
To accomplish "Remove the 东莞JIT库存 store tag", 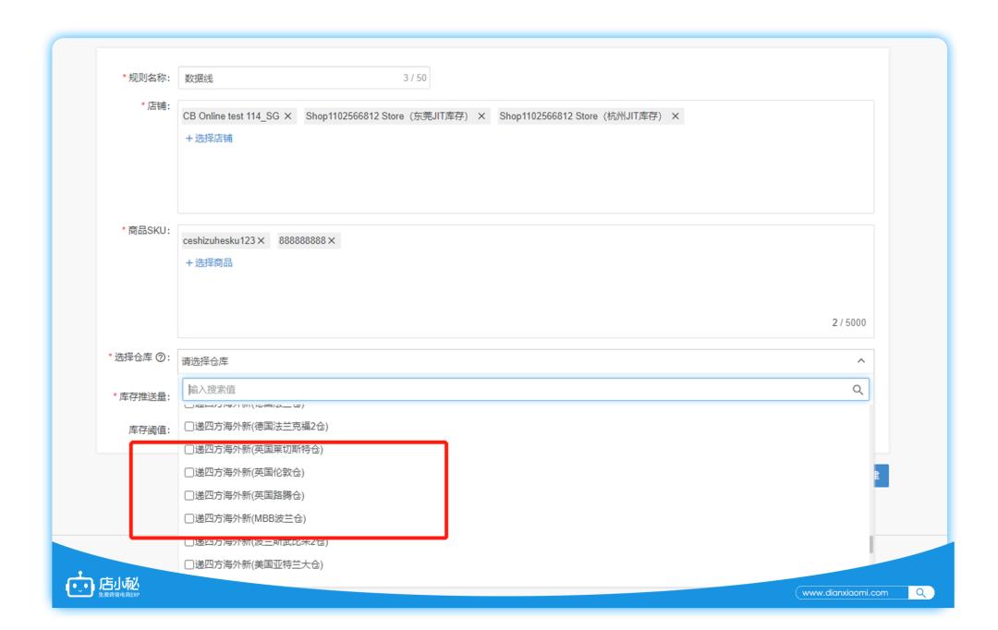I will coord(481,116).
